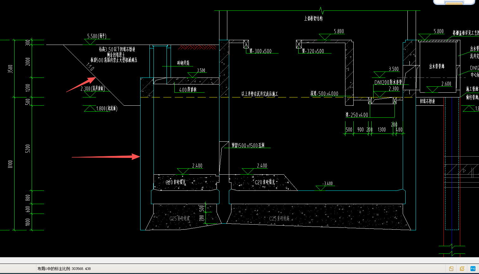The height and width of the screenshot is (274, 479).
Task: Click the layout dimension scale status text
Action: click(64, 269)
